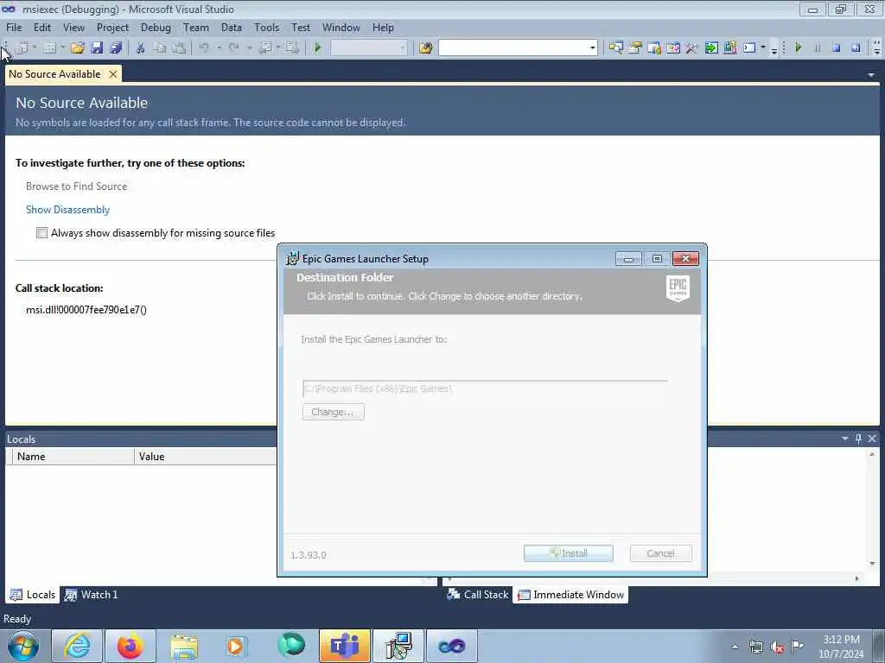Click the Undo arrow icon
Viewport: 885px width, 663px height.
(x=204, y=48)
